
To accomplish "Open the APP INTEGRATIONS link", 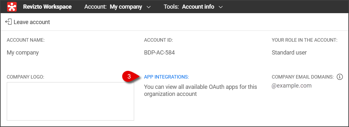I will pyautogui.click(x=166, y=77).
